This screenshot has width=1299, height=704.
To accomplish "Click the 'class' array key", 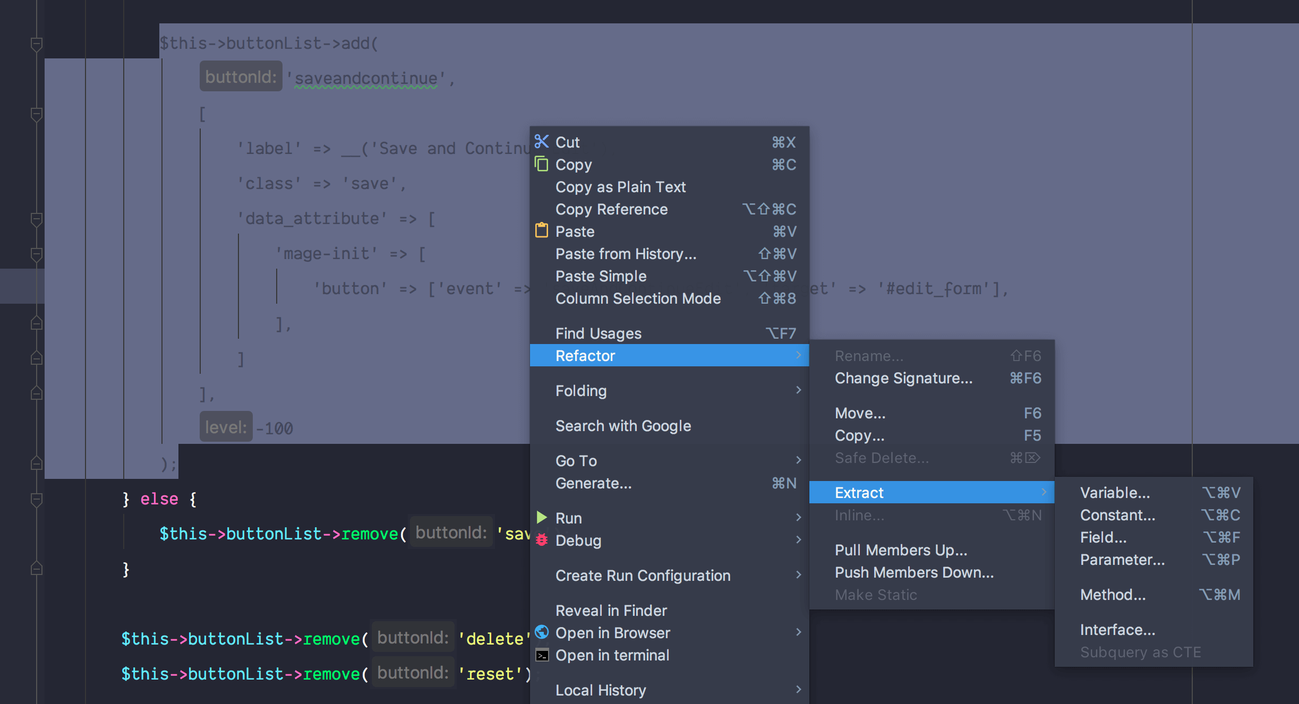I will 269,183.
